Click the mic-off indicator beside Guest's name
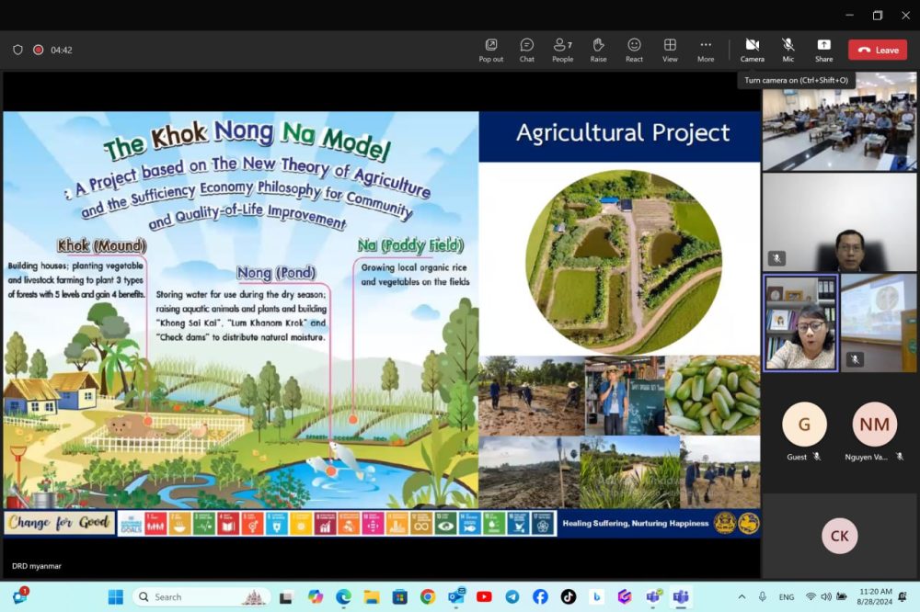The width and height of the screenshot is (920, 612). tap(817, 456)
